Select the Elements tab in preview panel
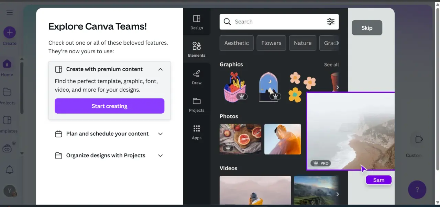Image resolution: width=440 pixels, height=207 pixels. 197,49
